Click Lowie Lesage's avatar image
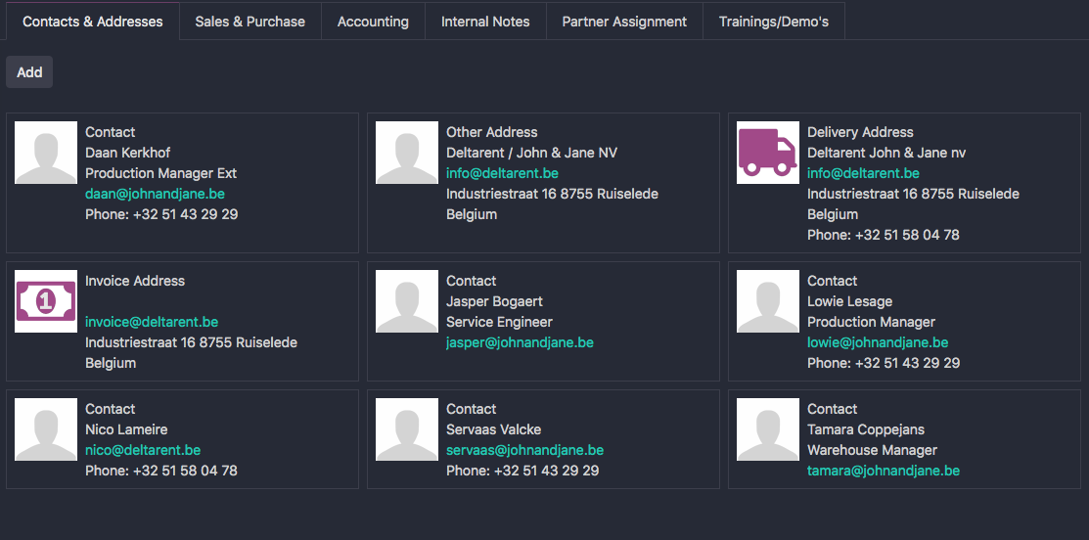Image resolution: width=1089 pixels, height=540 pixels. [x=768, y=301]
